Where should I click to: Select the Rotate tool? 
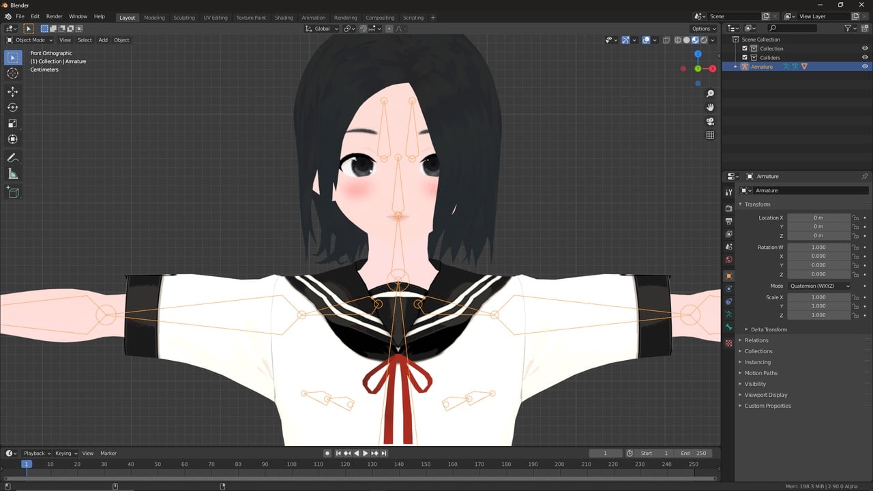(13, 107)
